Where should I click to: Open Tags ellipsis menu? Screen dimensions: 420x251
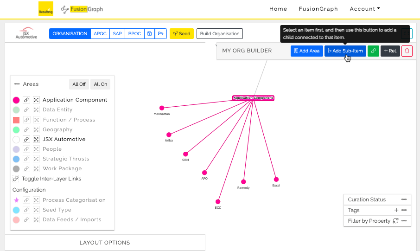tap(404, 210)
